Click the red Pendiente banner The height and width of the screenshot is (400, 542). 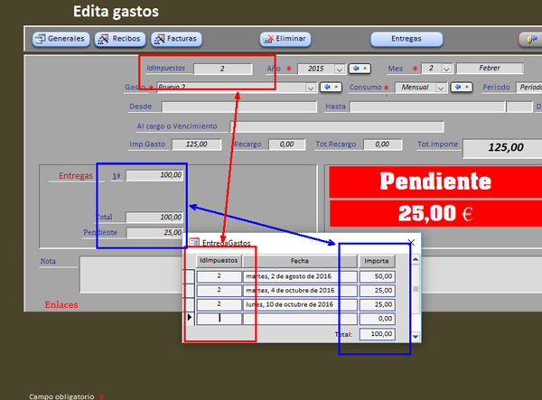435,181
